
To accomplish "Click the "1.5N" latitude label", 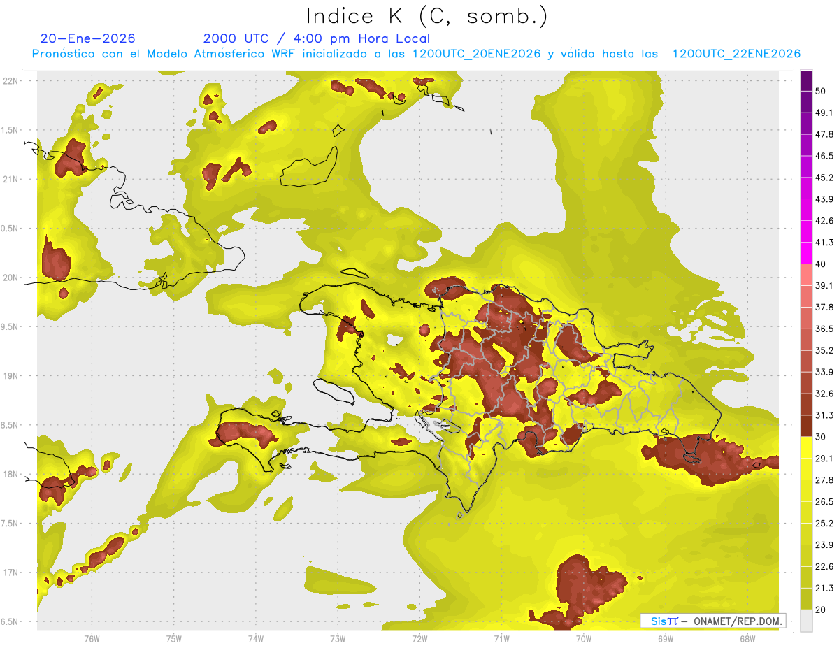I will [10, 130].
